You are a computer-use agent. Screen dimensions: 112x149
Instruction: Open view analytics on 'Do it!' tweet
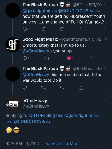click(104, 88)
